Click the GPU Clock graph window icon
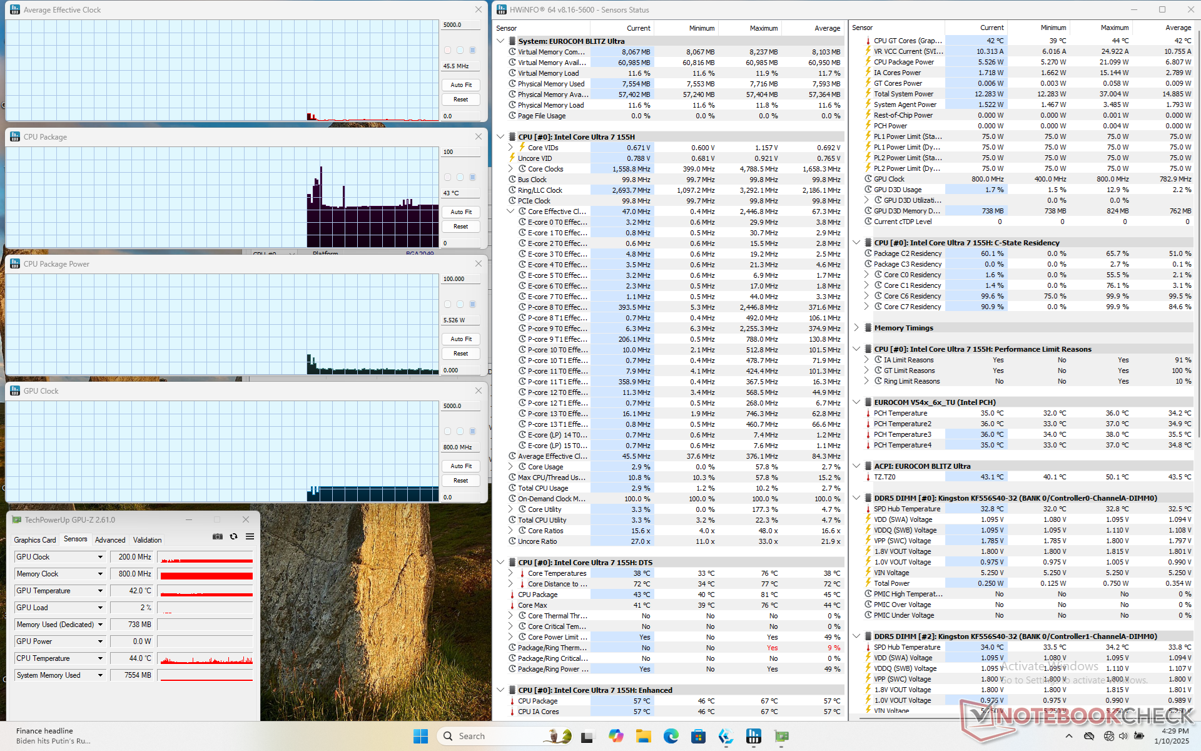 point(15,391)
